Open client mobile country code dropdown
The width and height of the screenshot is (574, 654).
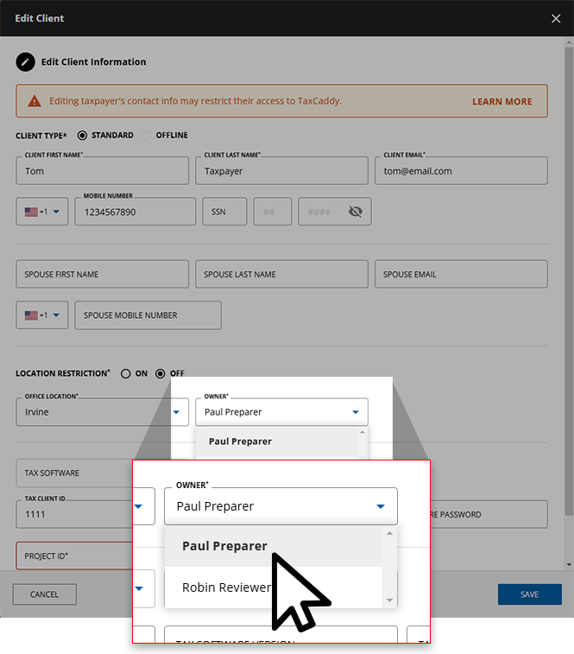[x=42, y=212]
